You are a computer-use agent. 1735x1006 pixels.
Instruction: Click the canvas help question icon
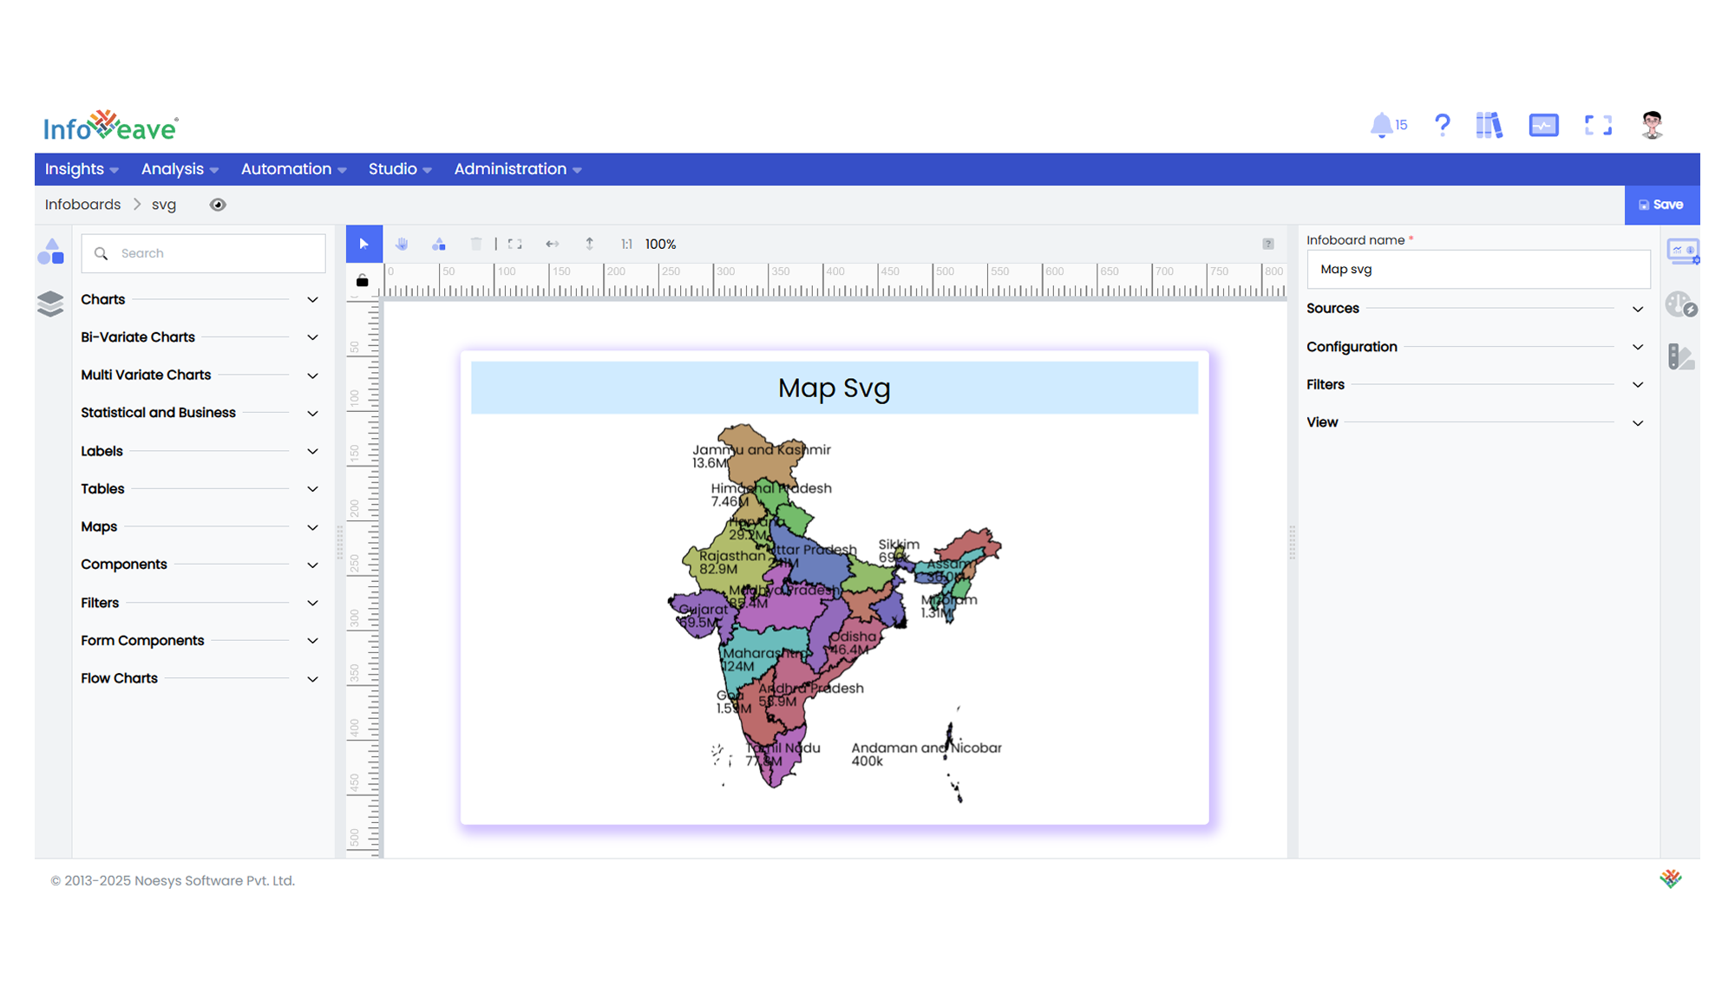1268,245
